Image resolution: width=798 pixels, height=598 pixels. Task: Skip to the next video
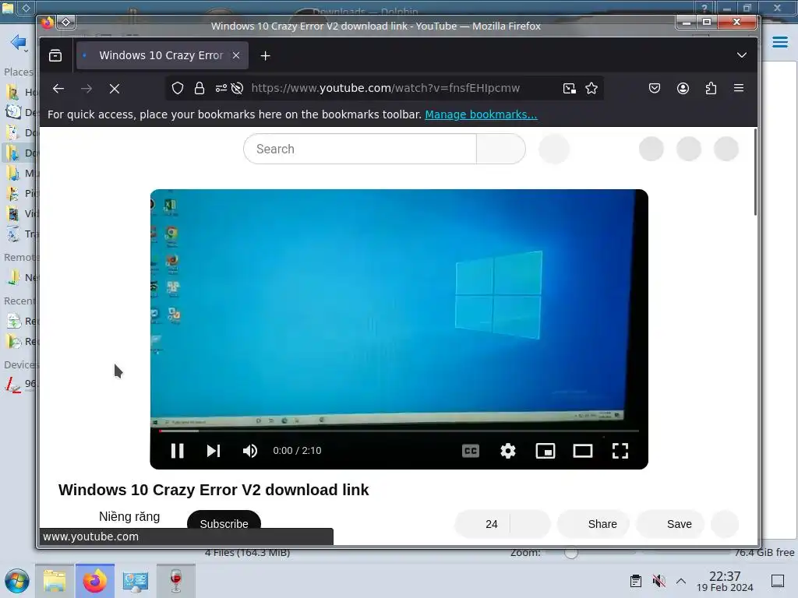(x=214, y=451)
